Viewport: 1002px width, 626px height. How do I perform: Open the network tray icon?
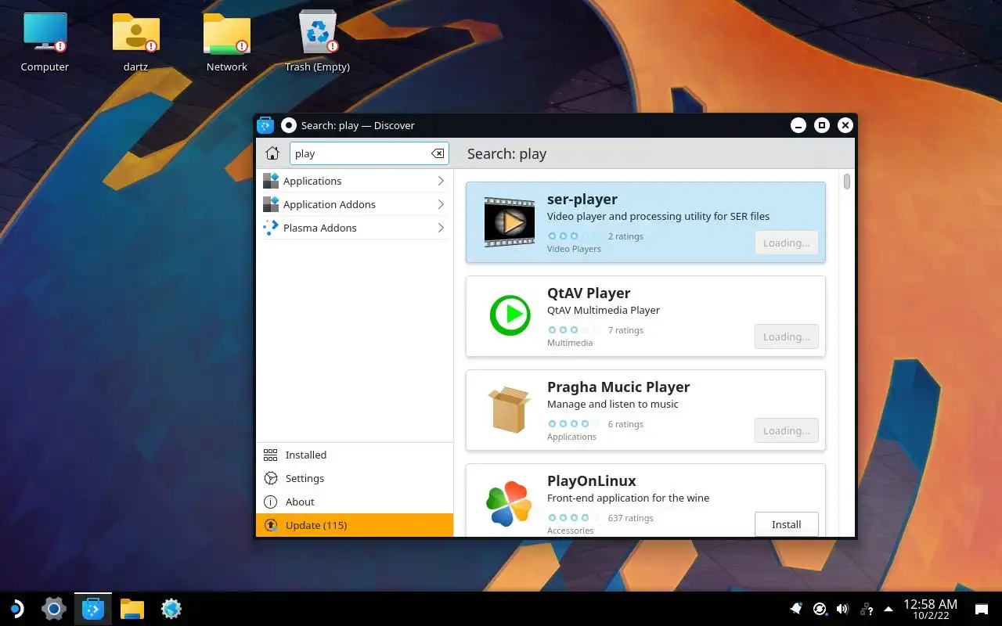pos(866,609)
